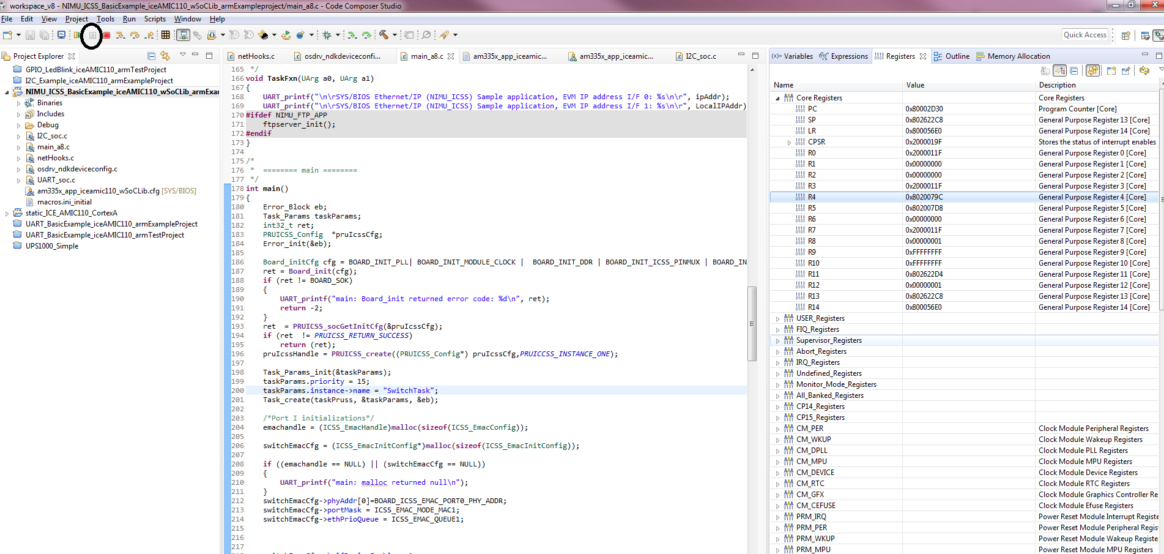Expand the USER_Registers group
Screen dimensions: 1164x554
[x=778, y=318]
